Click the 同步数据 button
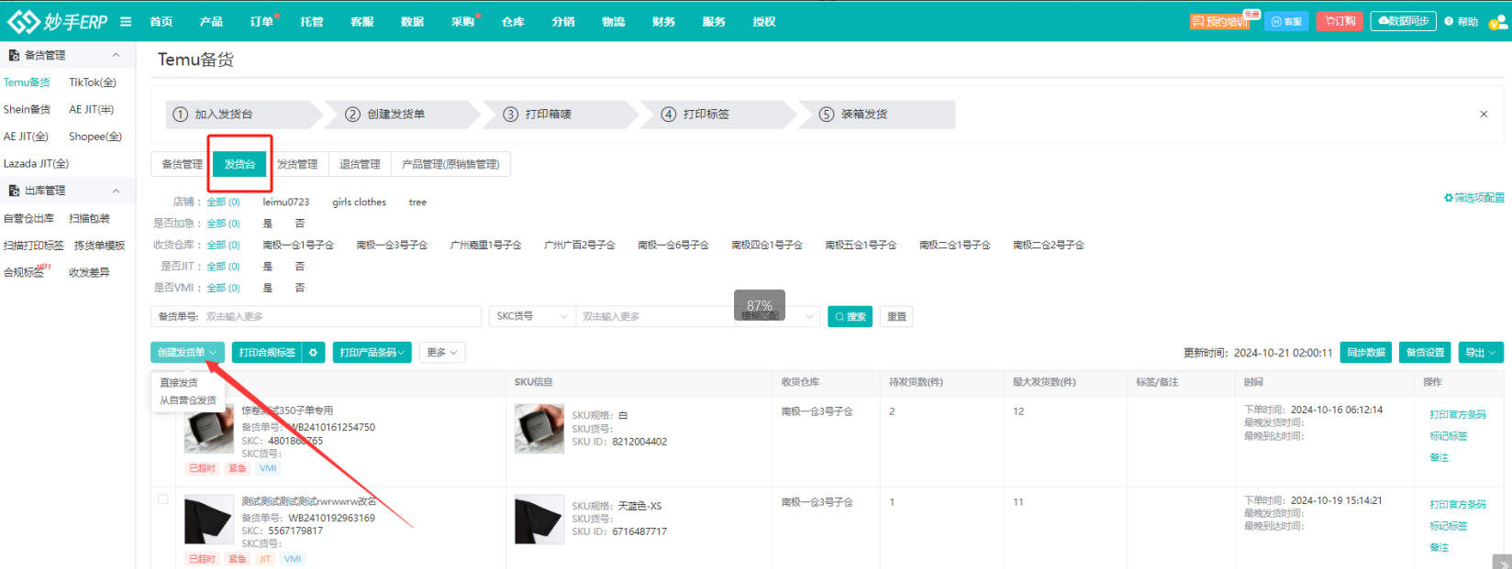Viewport: 1512px width, 569px height. coord(1366,353)
